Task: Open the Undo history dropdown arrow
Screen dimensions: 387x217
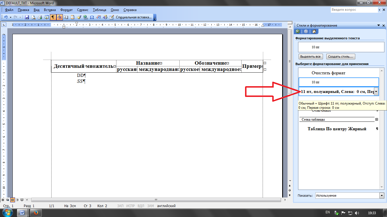Action: pos(10,17)
